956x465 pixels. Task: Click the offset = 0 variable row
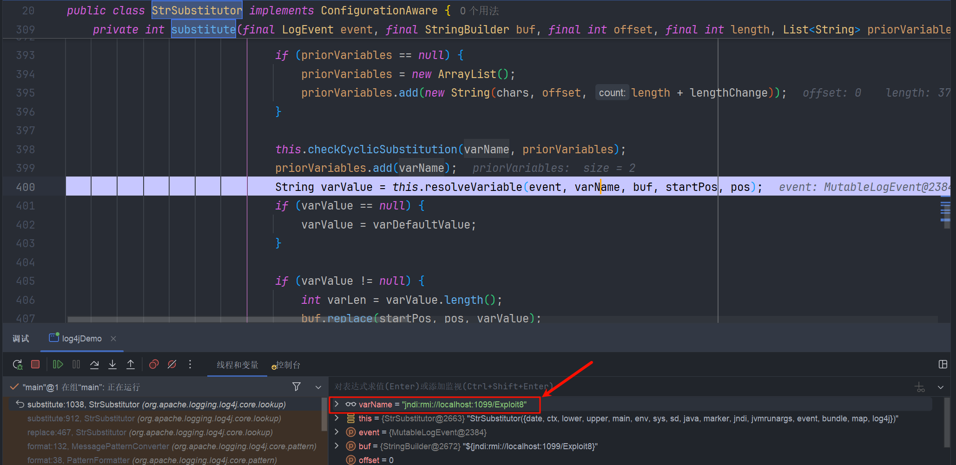376,460
